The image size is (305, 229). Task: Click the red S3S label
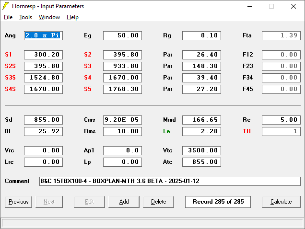[10, 78]
